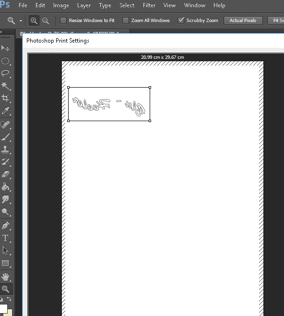Open the View menu

169,5
